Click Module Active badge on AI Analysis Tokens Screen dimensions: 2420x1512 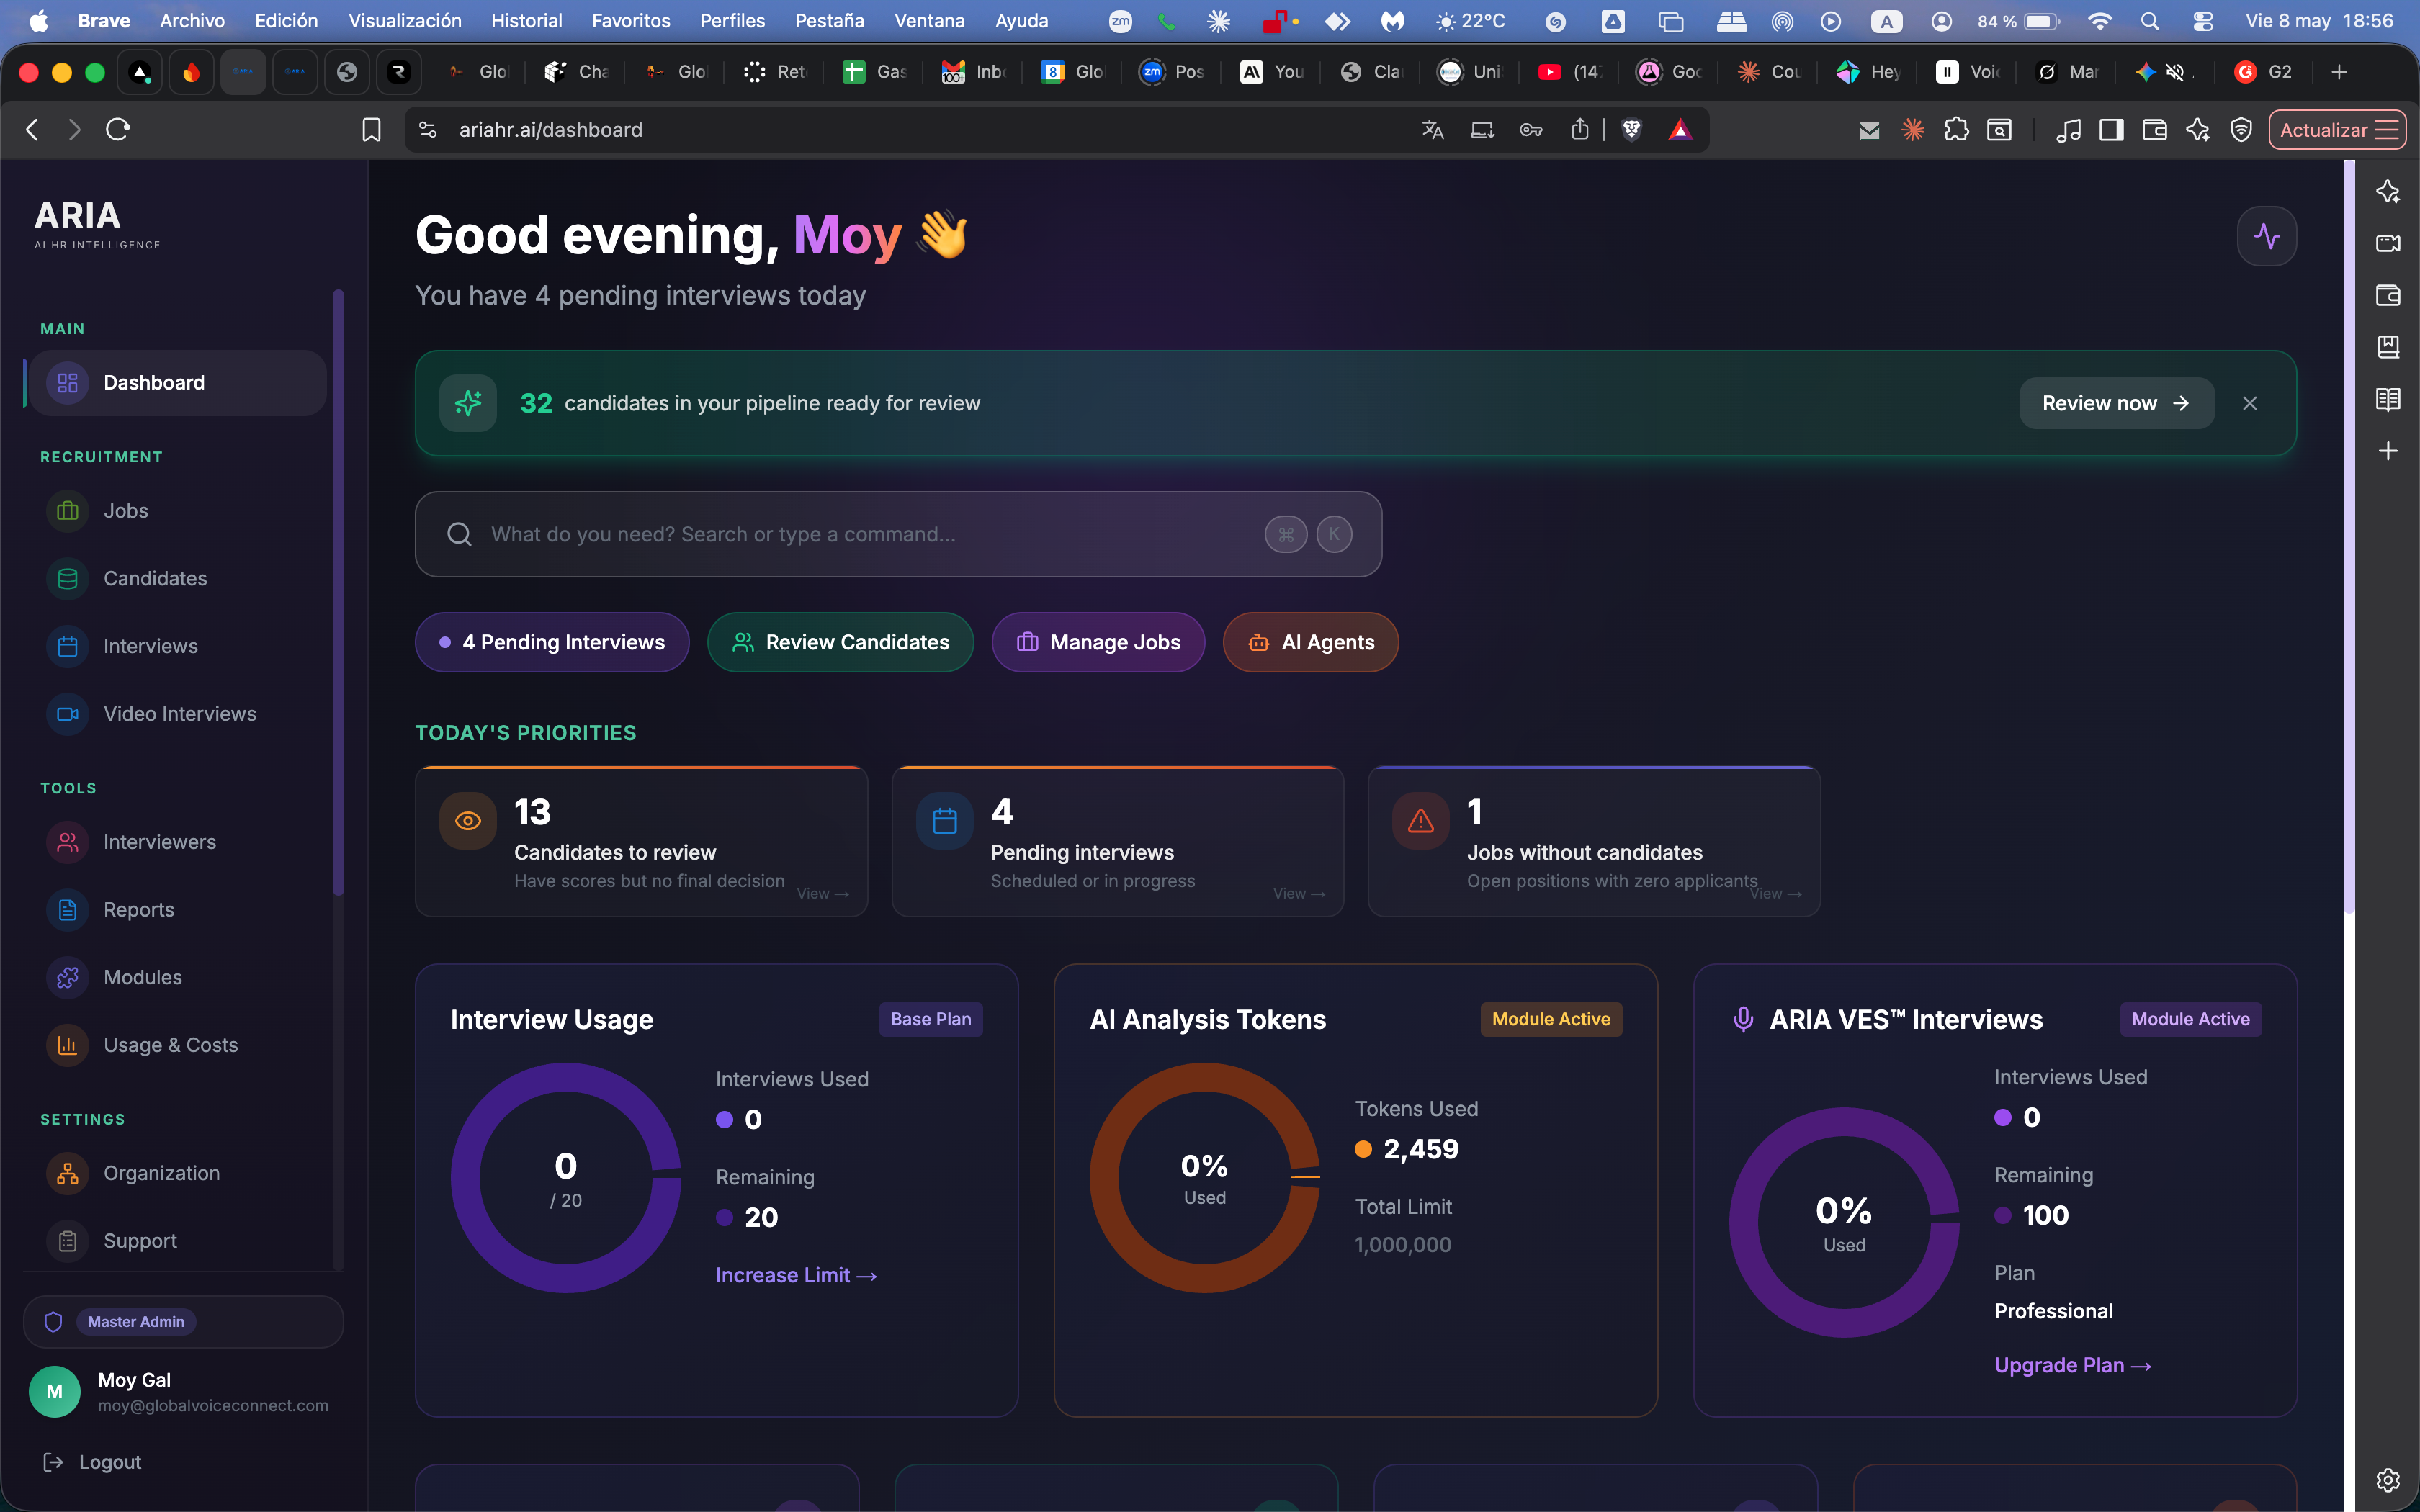[1551, 1019]
